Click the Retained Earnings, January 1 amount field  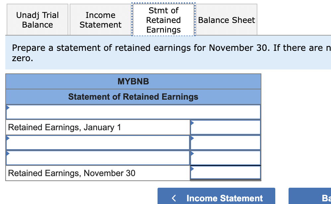tap(226, 127)
